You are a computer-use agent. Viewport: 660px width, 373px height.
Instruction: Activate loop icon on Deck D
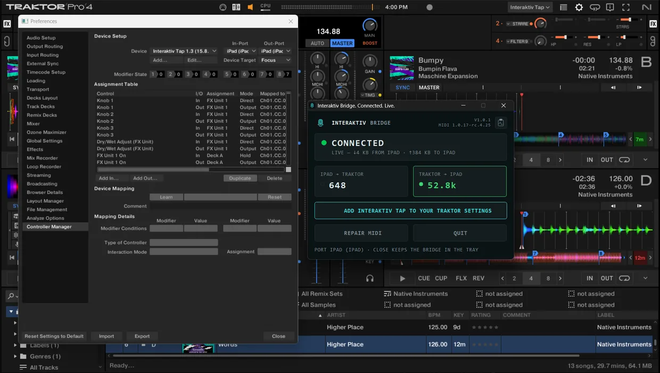tap(624, 278)
